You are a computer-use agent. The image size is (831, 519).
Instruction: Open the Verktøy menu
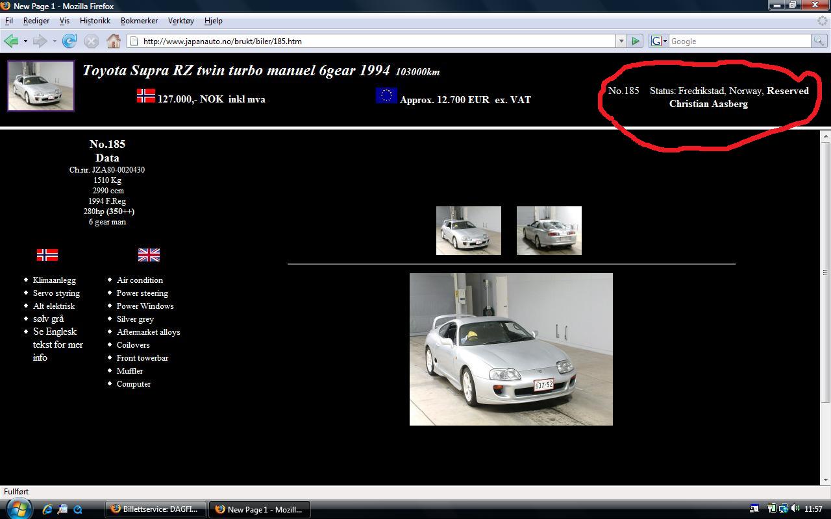tap(180, 21)
